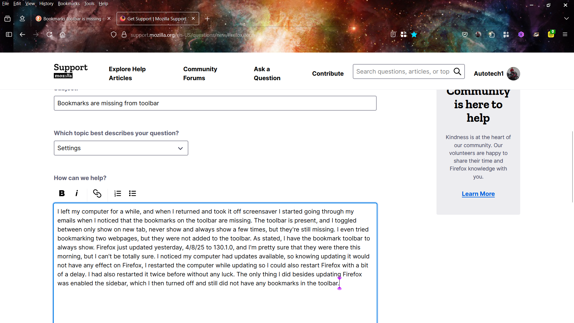Open the Privacy Badger extension
Viewport: 574px width, 323px height.
tap(536, 35)
